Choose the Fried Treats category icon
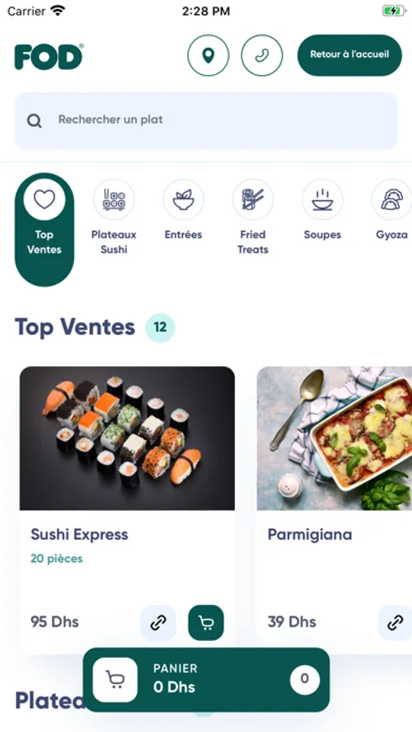This screenshot has height=732, width=412. (253, 199)
